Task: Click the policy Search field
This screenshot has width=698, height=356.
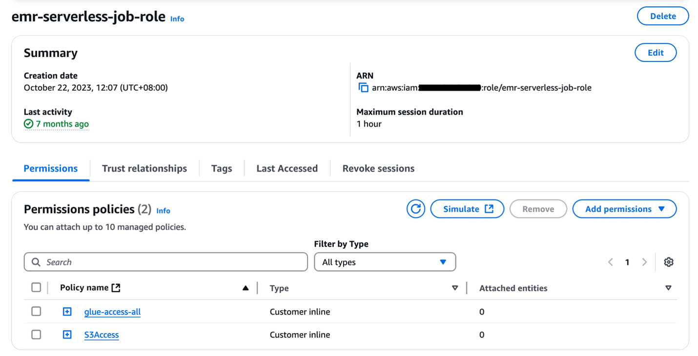Action: pos(166,262)
